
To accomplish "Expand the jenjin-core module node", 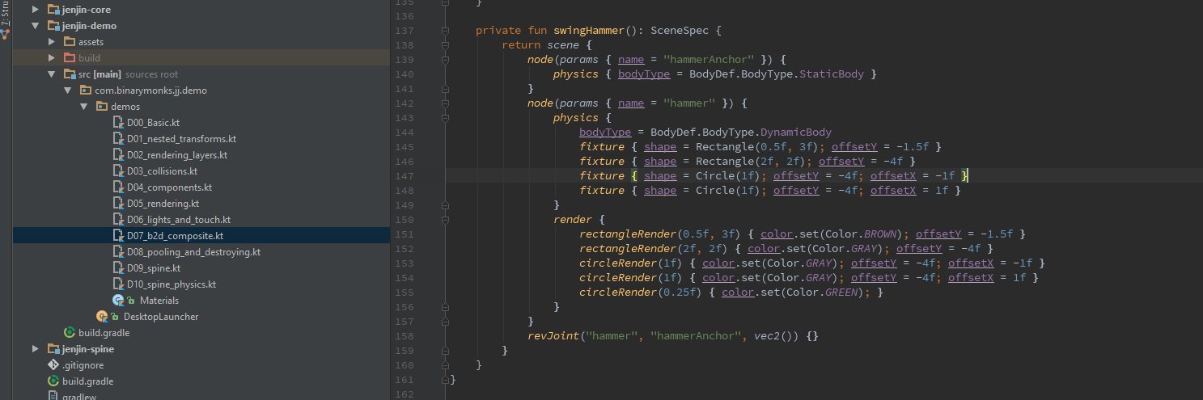I will click(35, 10).
